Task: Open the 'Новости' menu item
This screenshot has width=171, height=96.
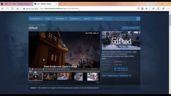Action: point(87,19)
